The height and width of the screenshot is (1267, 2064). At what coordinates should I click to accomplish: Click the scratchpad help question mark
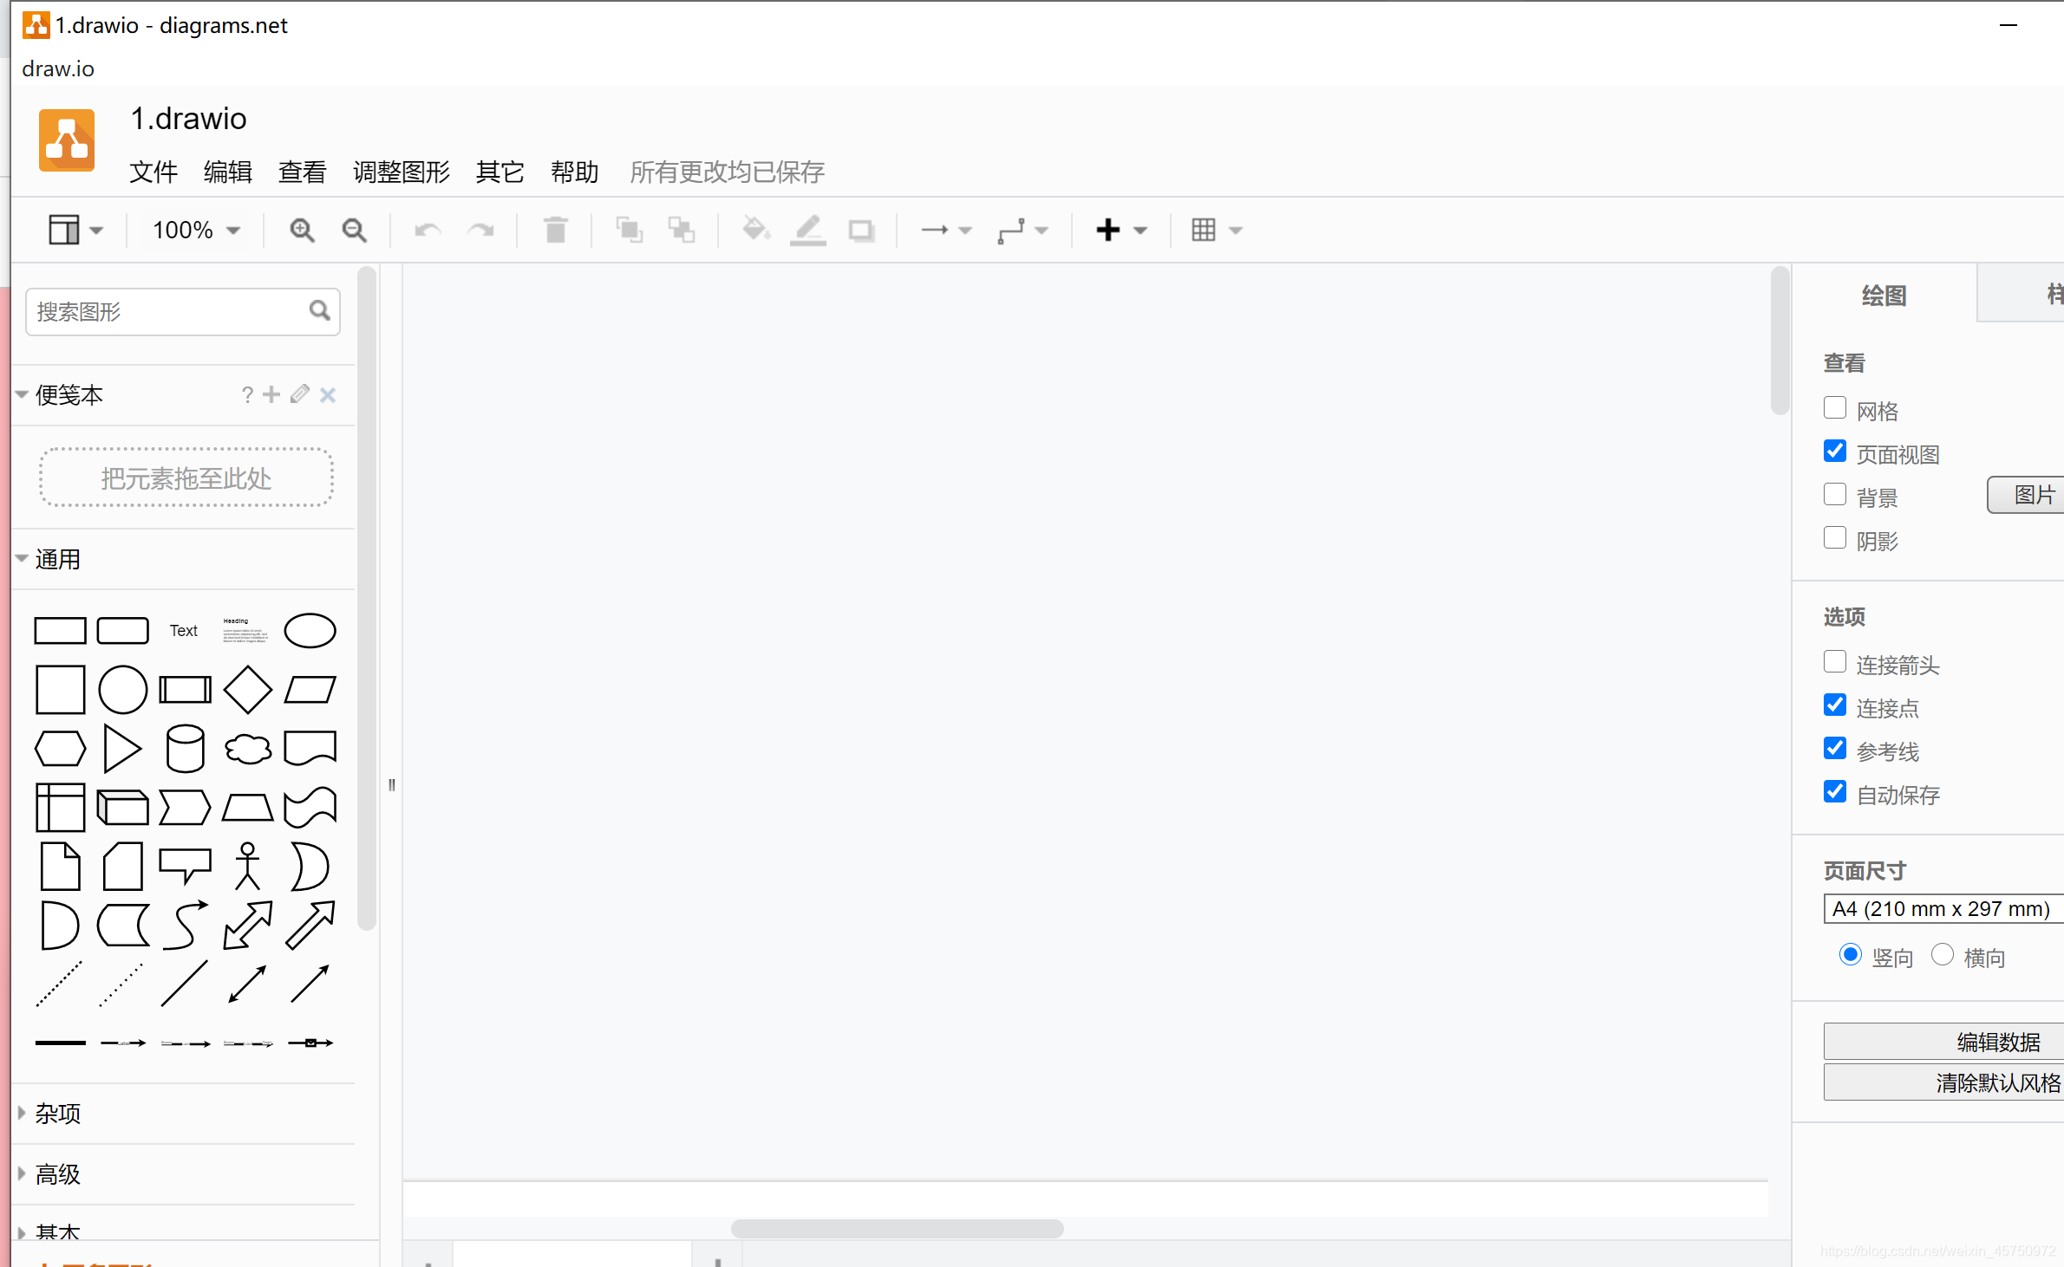(247, 395)
